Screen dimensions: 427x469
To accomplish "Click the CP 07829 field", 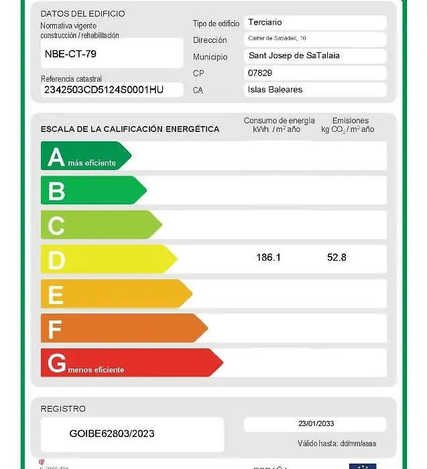I will (315, 73).
